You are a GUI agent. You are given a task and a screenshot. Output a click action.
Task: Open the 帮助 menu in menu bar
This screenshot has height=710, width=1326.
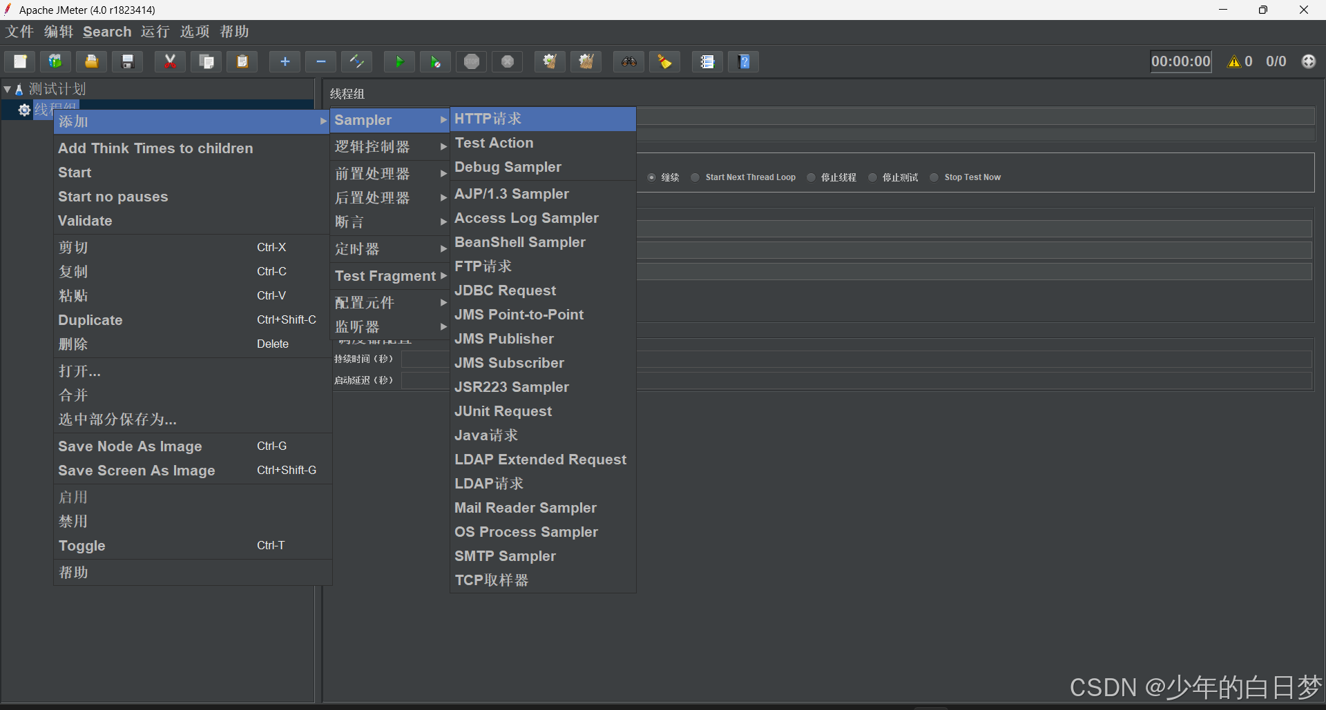(234, 32)
